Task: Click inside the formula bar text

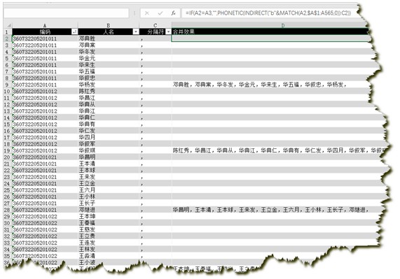Action: coord(268,13)
